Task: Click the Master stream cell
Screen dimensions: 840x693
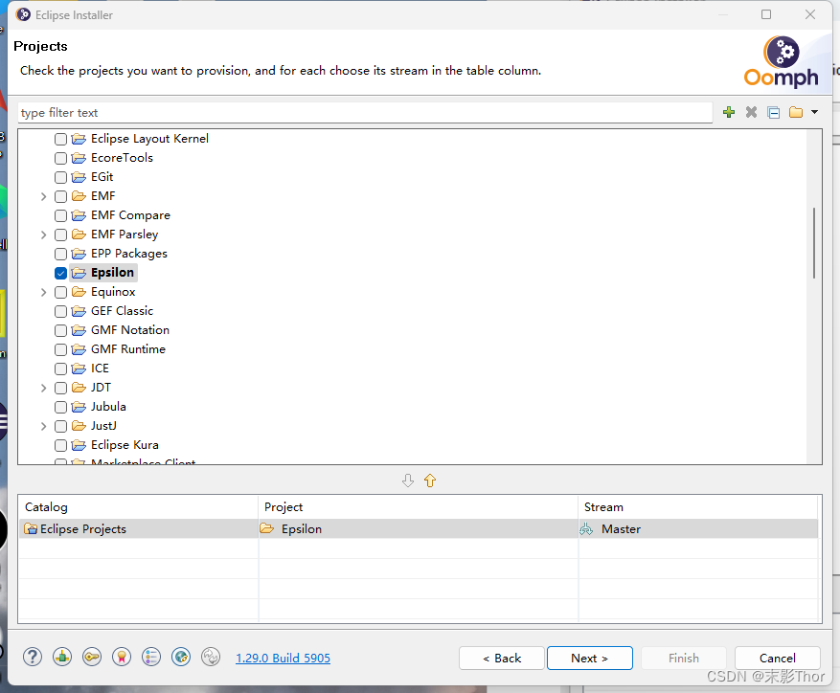Action: click(698, 529)
